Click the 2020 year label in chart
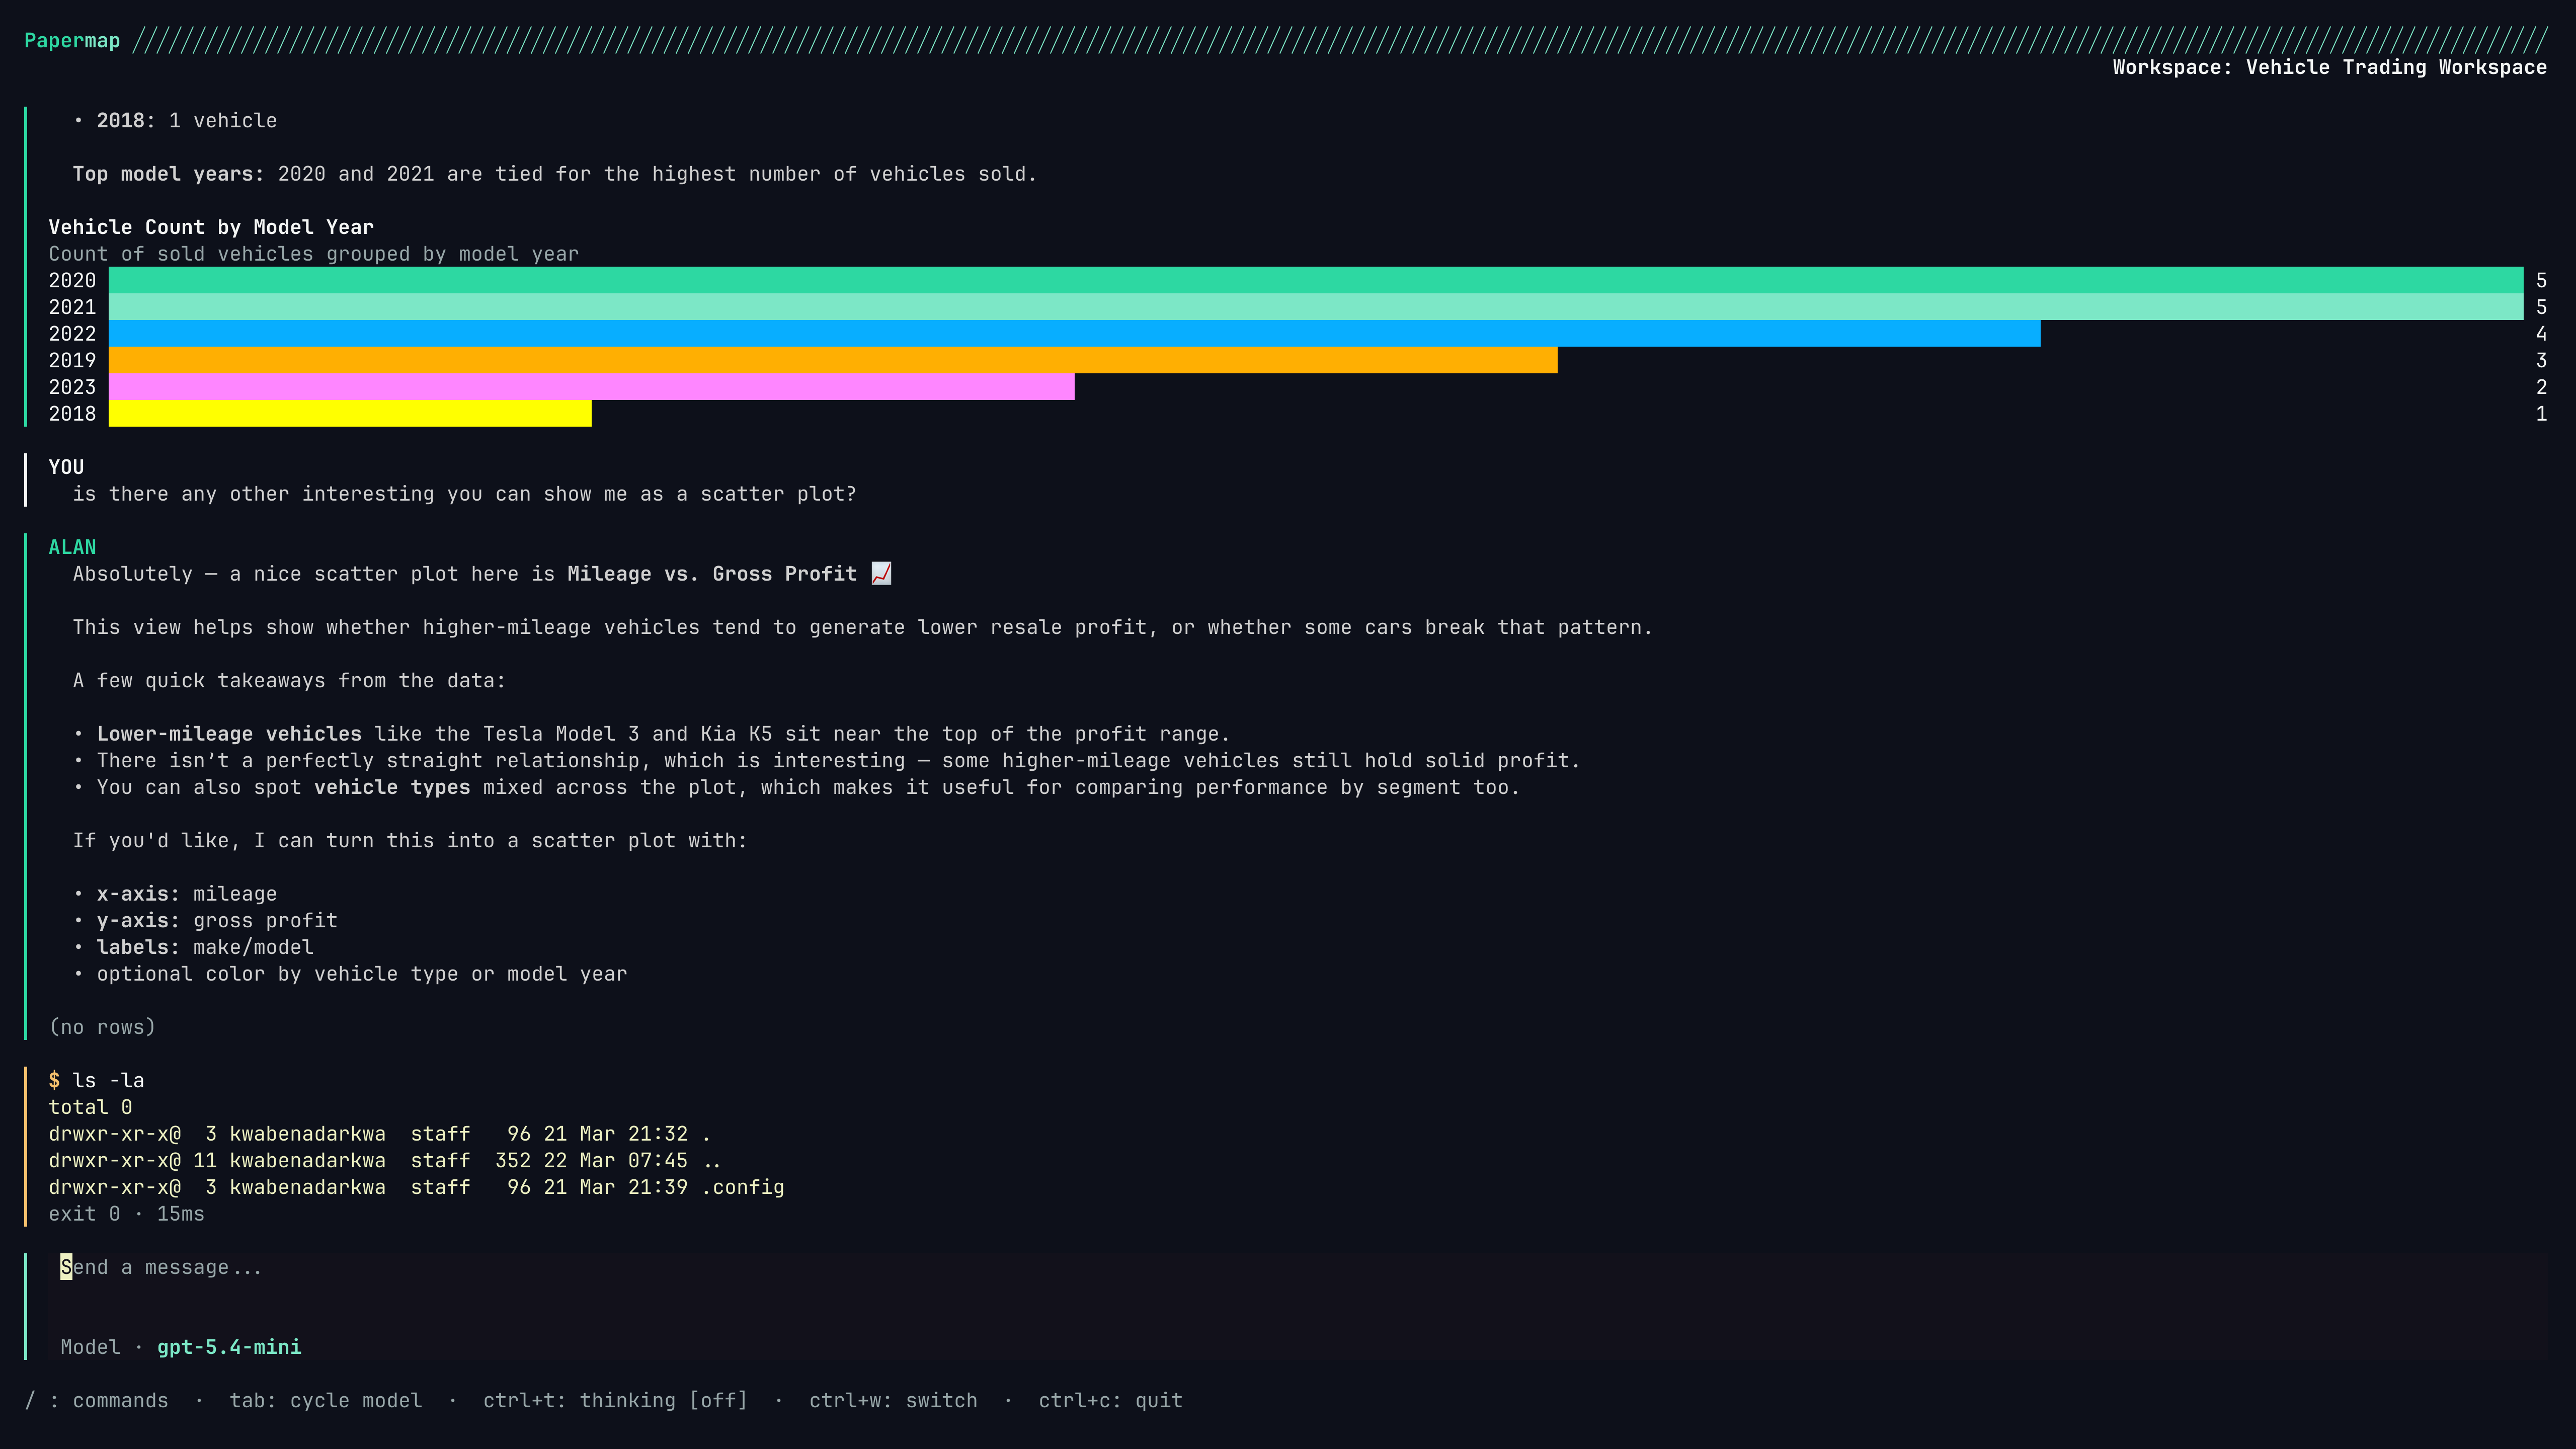 tap(72, 280)
